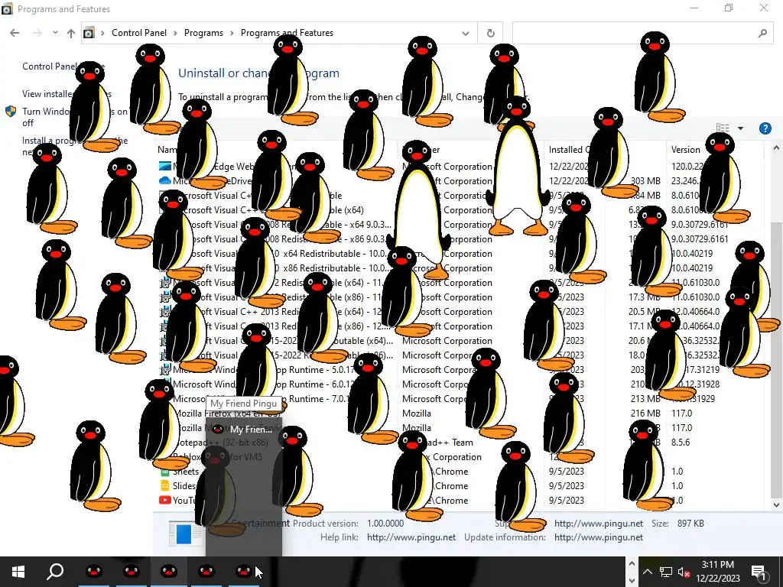783x587 pixels.
Task: Click the control panel icon in the address bar
Action: click(89, 33)
